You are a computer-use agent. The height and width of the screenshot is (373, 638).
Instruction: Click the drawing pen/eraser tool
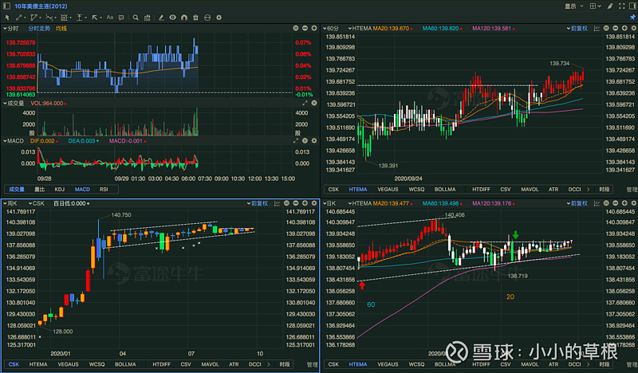tap(162, 18)
